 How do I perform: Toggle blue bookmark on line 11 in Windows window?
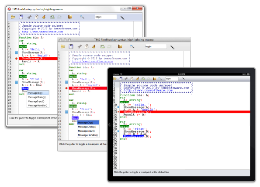tap(17, 53)
